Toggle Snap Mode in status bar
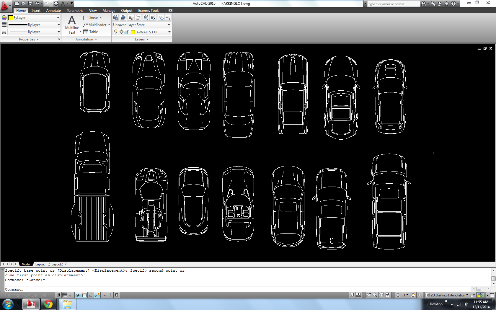Screen dimensions: 496x310 58,295
